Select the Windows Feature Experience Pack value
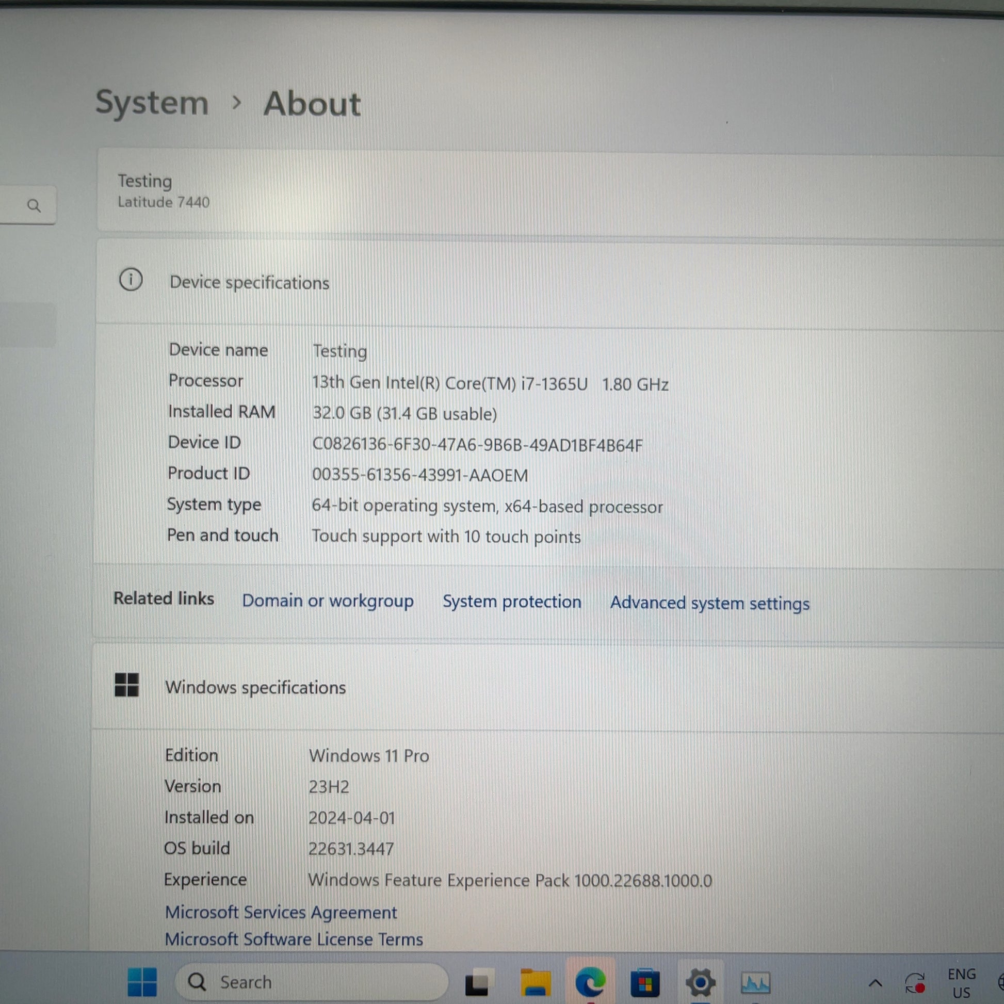Viewport: 1004px width, 1004px height. pos(510,880)
